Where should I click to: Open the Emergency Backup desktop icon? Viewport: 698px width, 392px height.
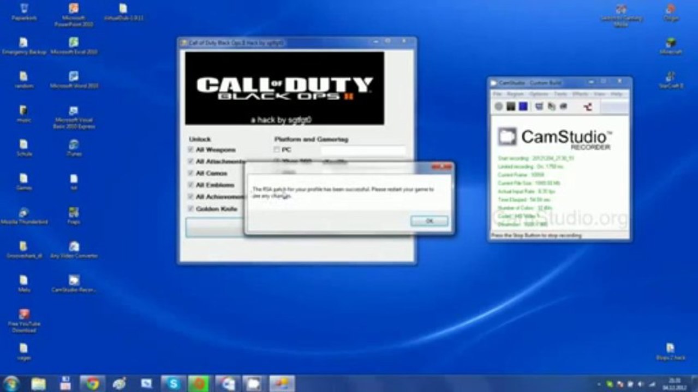pyautogui.click(x=24, y=46)
